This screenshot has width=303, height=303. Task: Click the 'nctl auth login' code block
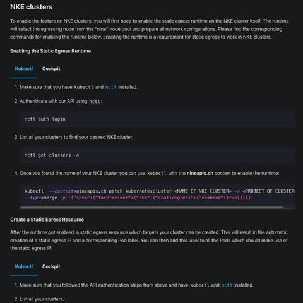(158, 119)
